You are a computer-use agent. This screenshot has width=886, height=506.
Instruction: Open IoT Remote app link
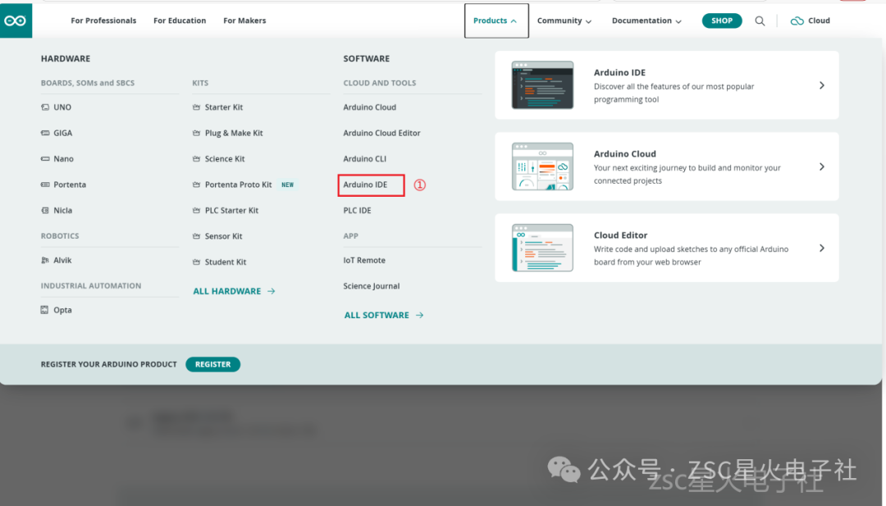(x=364, y=260)
